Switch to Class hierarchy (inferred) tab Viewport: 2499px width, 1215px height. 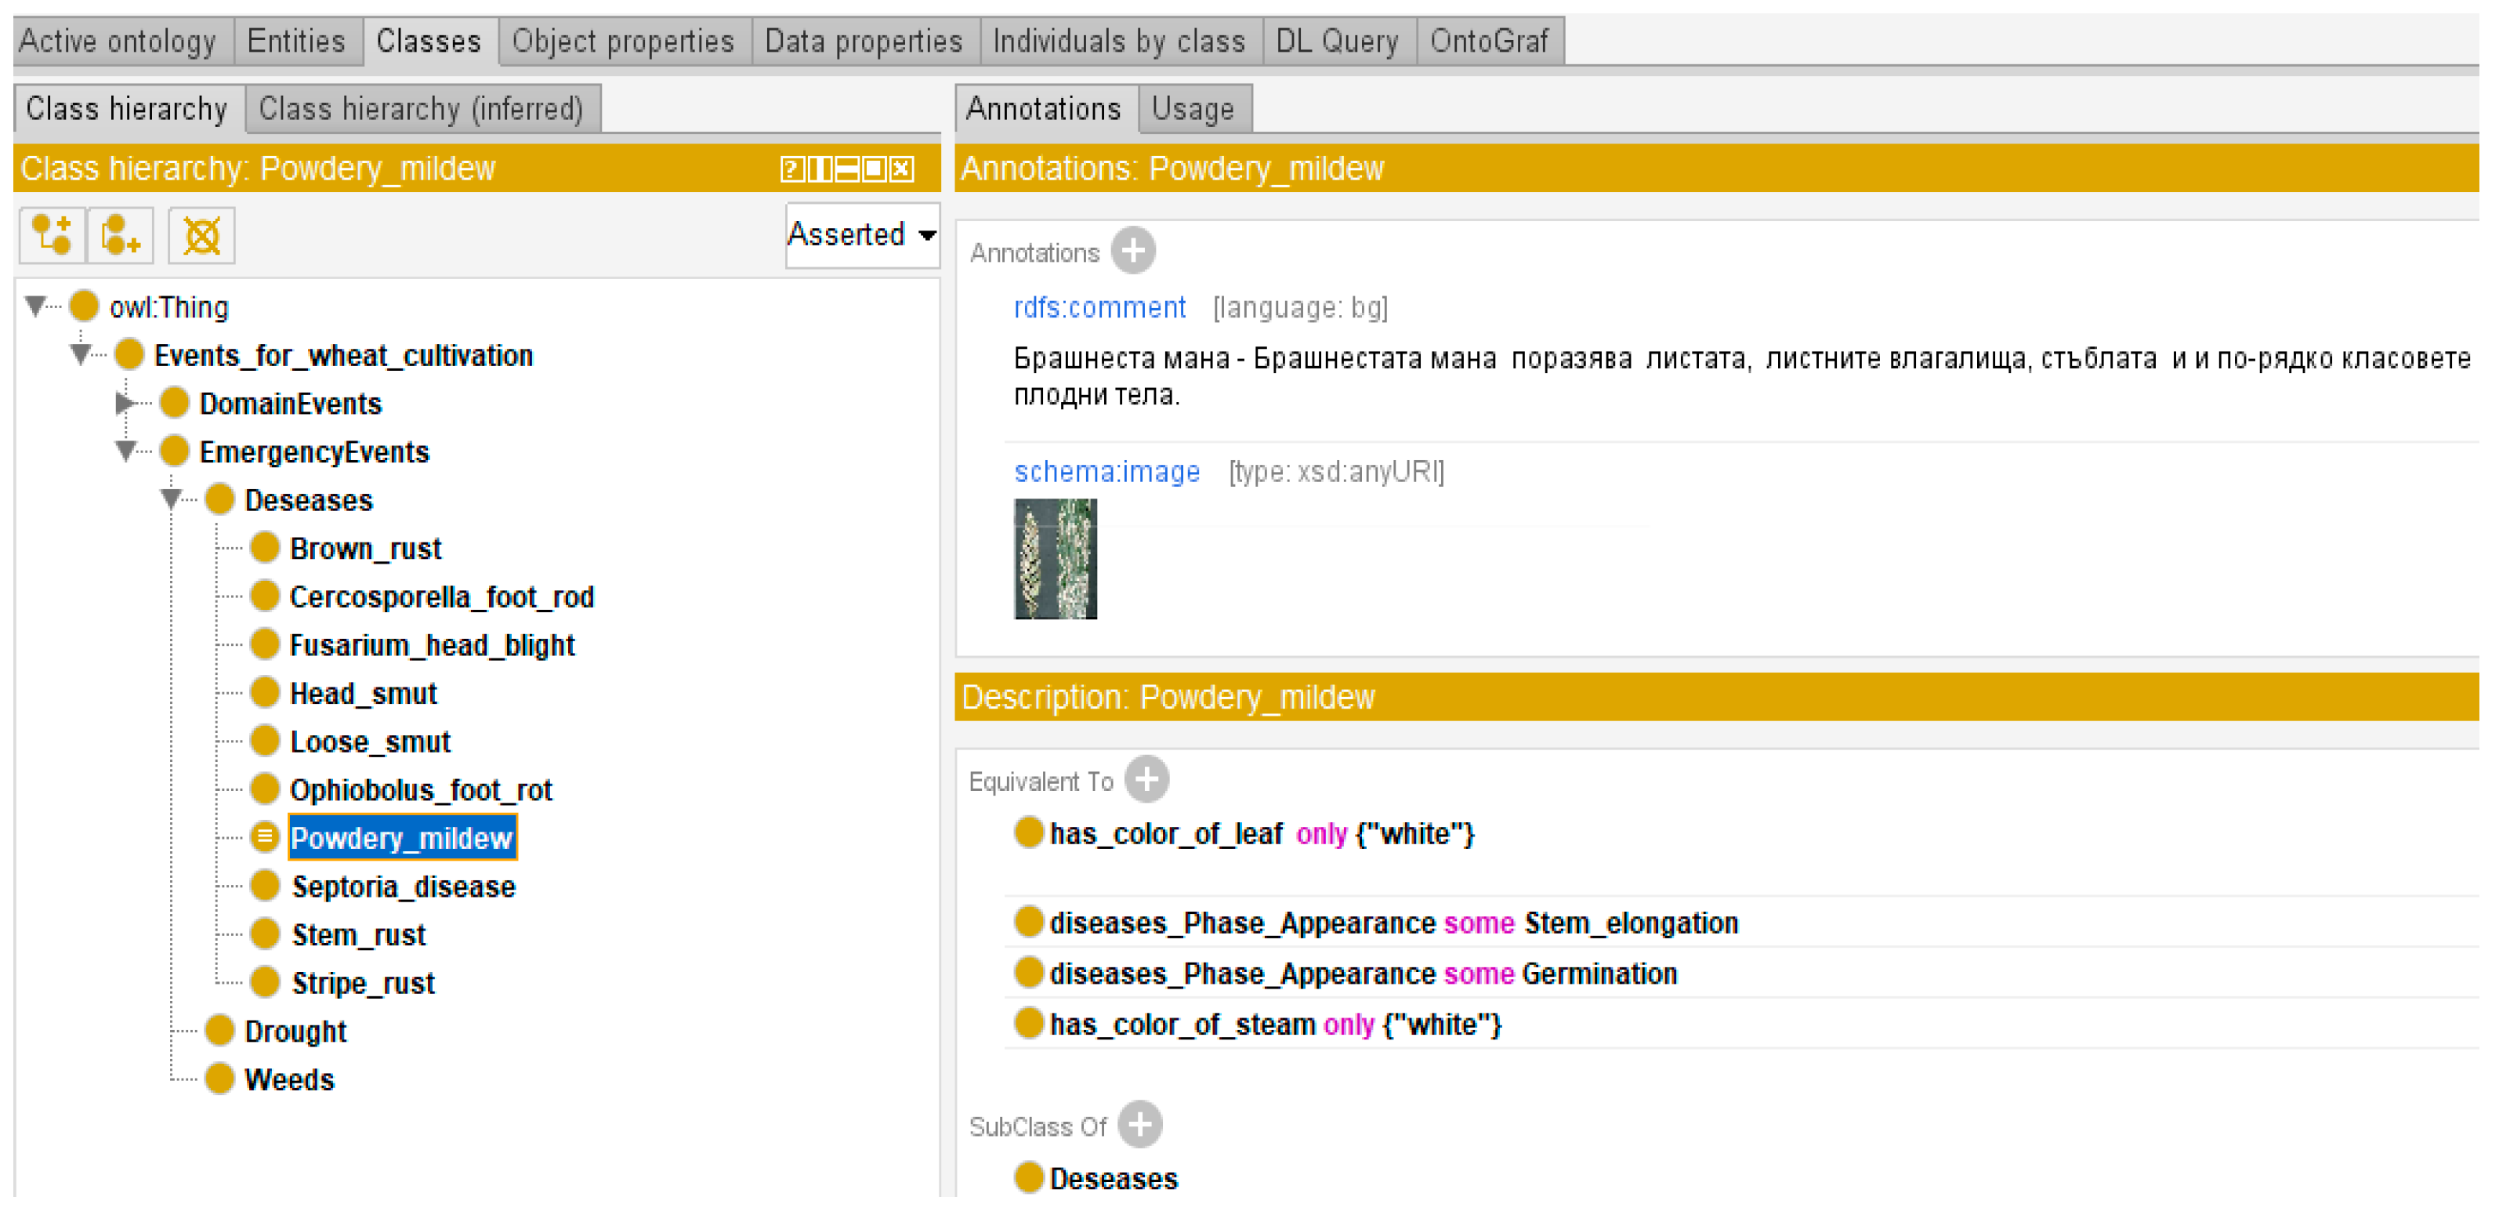421,109
